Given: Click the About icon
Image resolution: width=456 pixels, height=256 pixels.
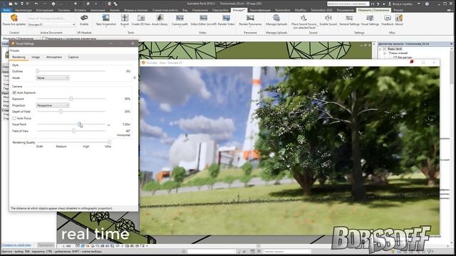Looking at the screenshot, I should tap(399, 18).
